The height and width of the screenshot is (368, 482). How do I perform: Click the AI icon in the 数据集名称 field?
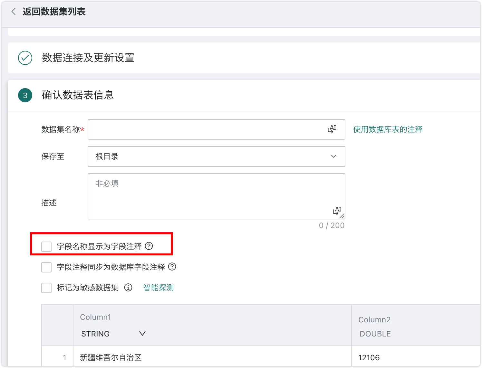click(x=332, y=129)
